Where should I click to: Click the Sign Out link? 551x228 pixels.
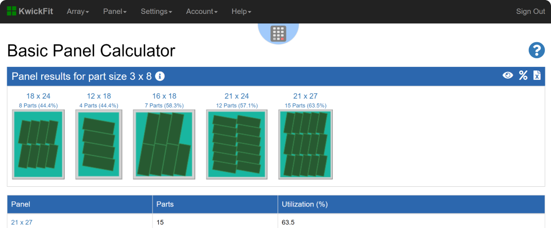coord(530,11)
